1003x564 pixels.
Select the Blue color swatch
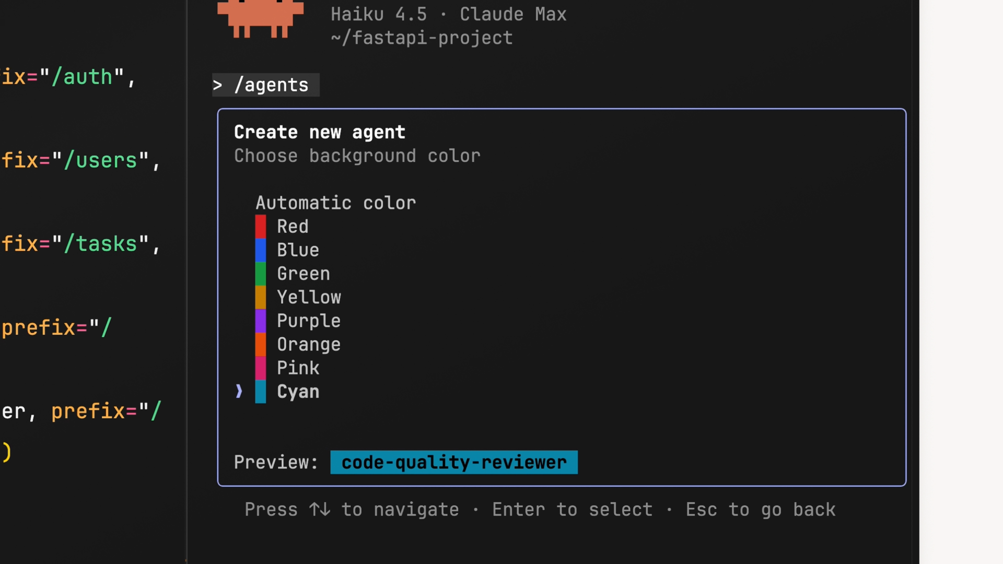pos(260,250)
